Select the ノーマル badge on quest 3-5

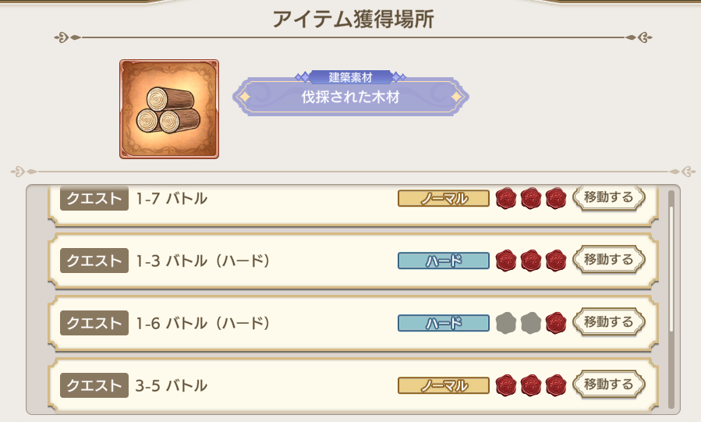444,385
